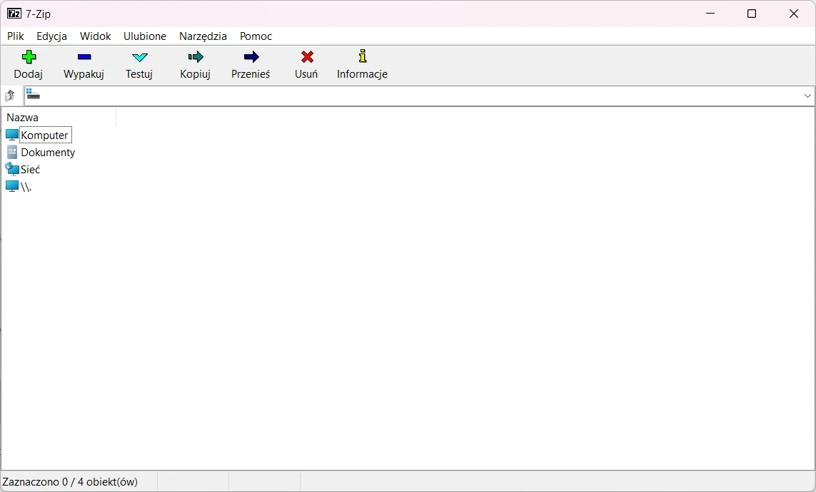
Task: Open the Pomoc menu
Action: 256,36
